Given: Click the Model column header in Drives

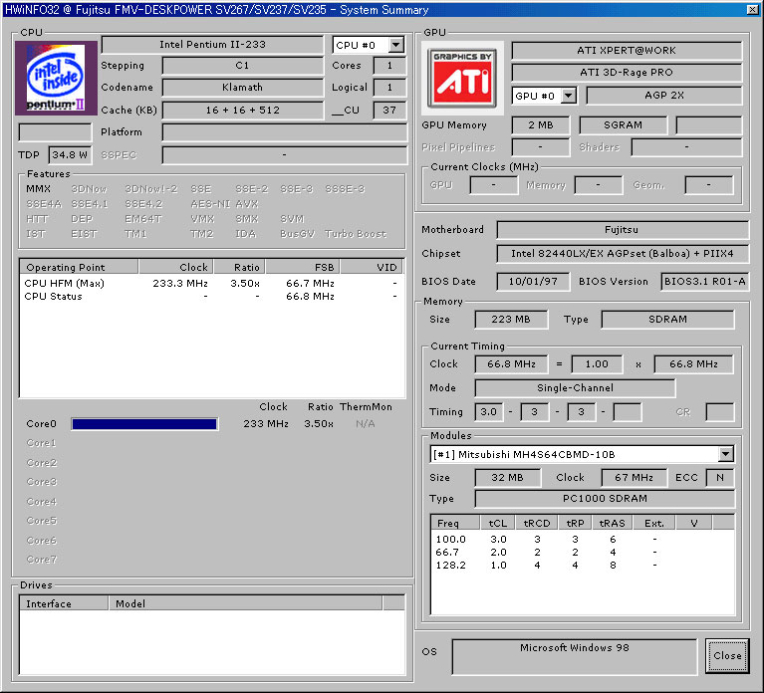Looking at the screenshot, I should pyautogui.click(x=245, y=603).
